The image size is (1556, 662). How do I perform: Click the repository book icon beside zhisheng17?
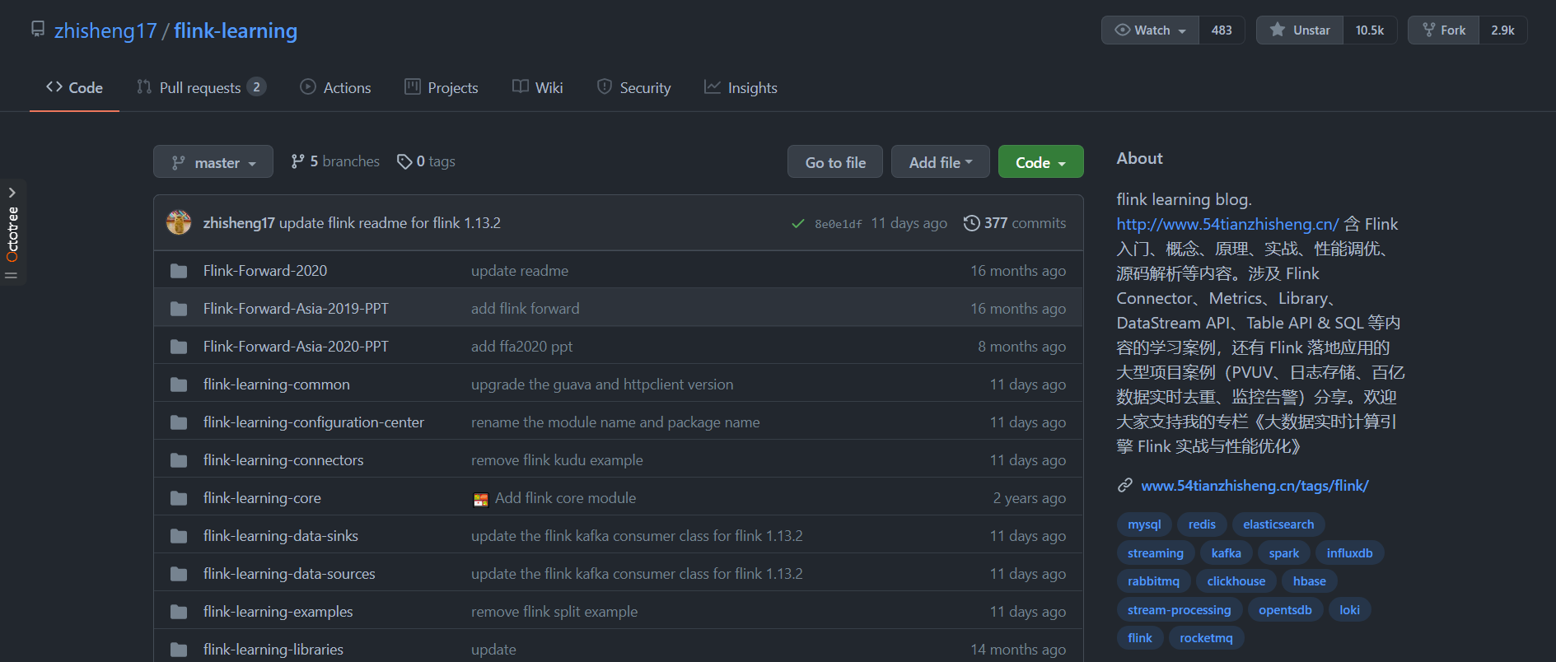click(38, 30)
